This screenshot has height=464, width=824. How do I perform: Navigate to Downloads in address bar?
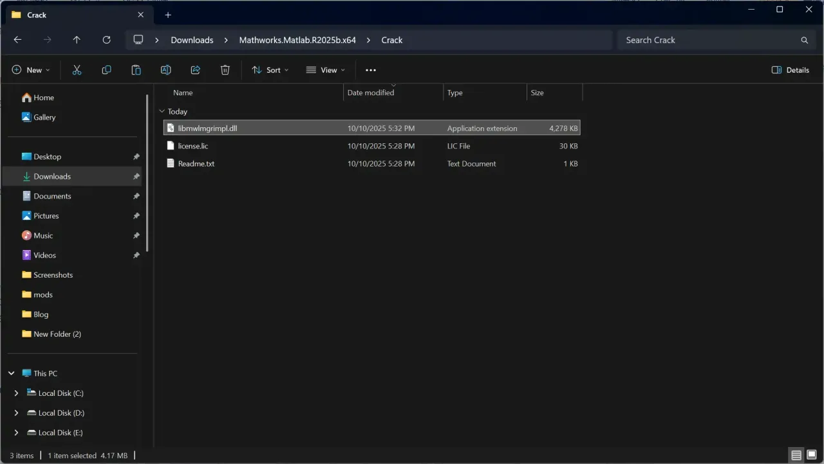(192, 40)
